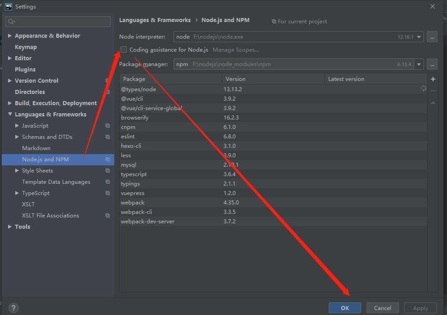Click project-level icon next to Style Sheets
The width and height of the screenshot is (447, 315).
pos(107,171)
